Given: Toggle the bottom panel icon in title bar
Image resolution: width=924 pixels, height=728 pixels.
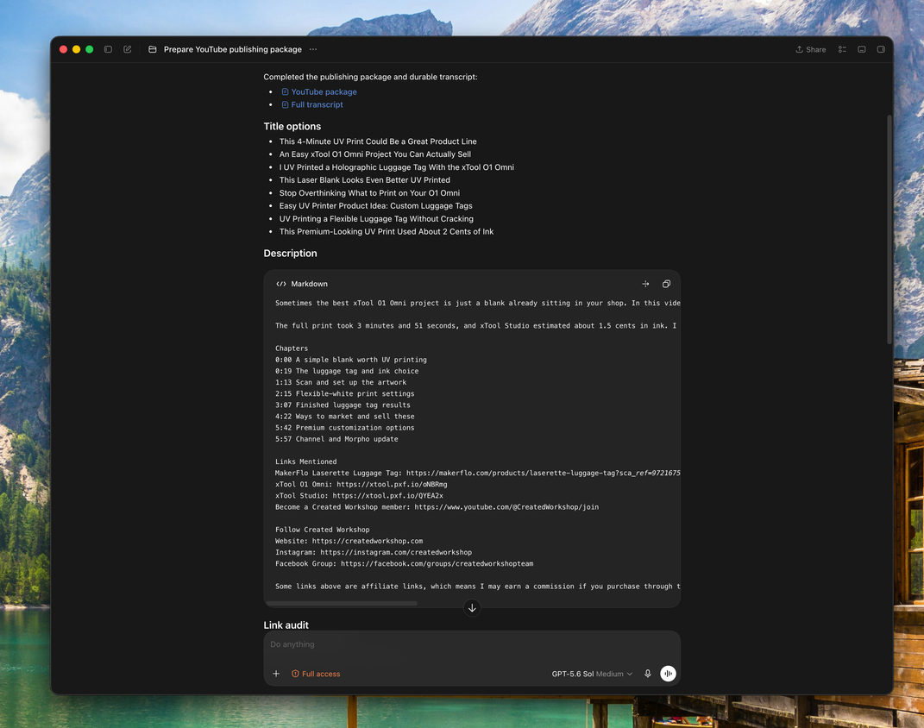Looking at the screenshot, I should coord(862,49).
